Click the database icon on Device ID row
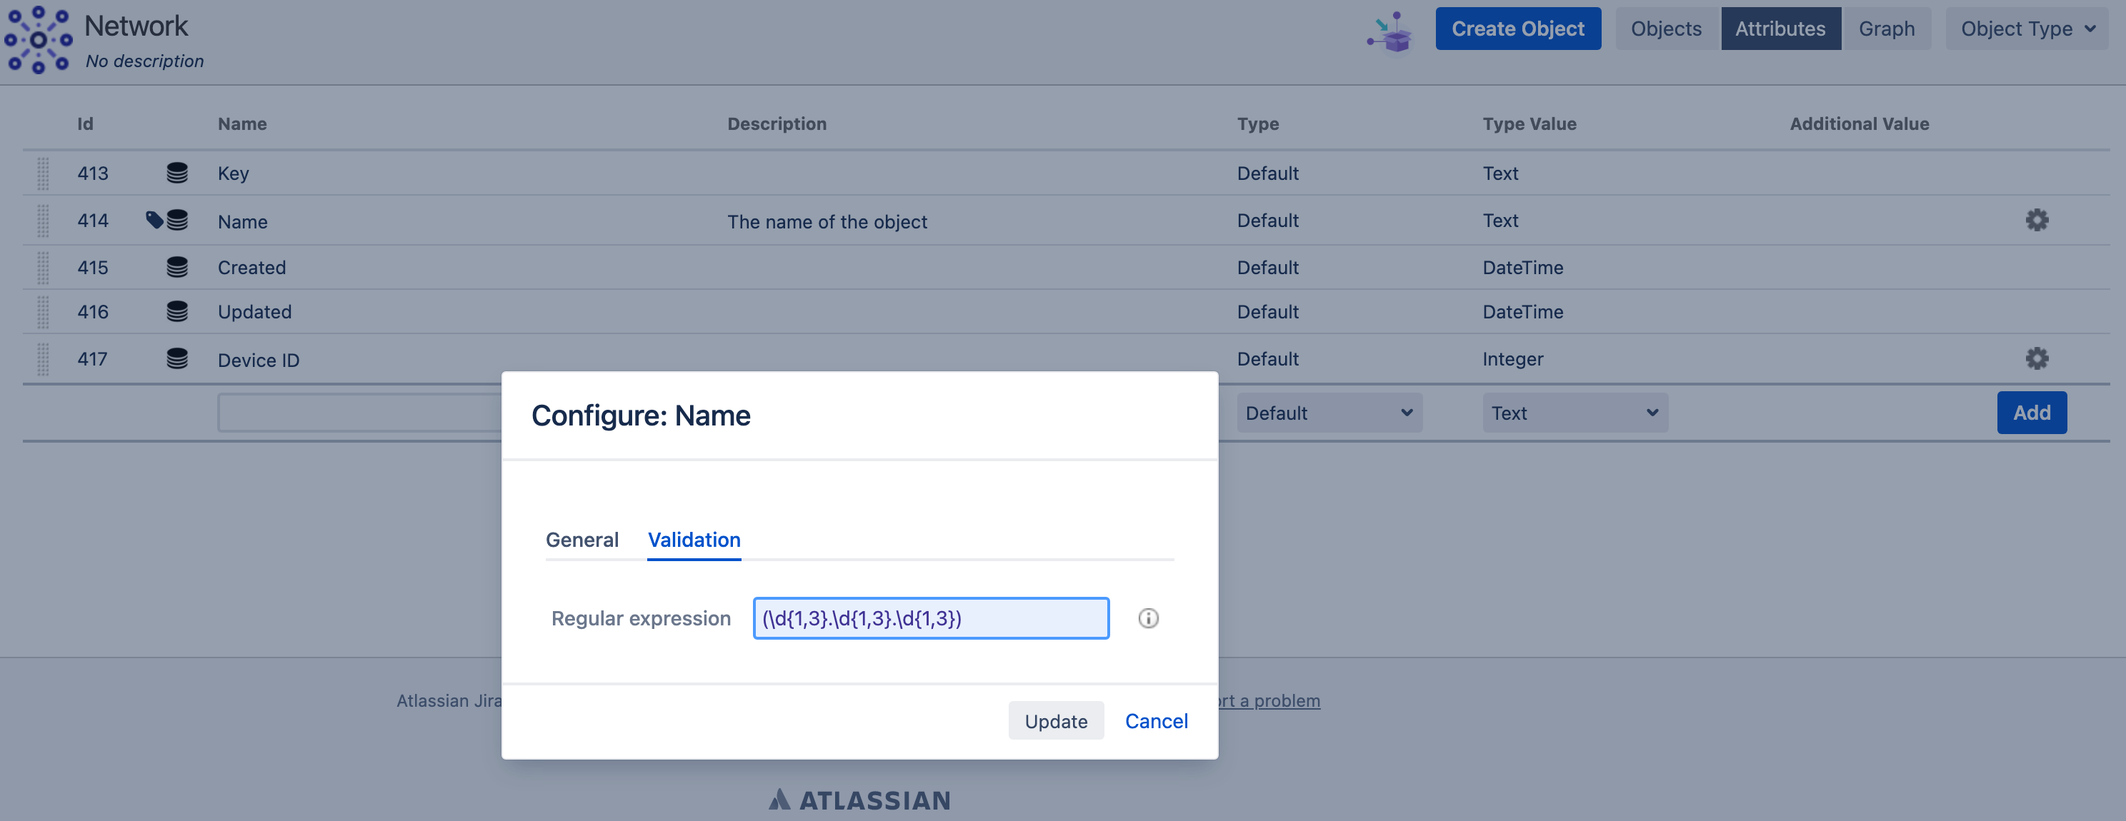Viewport: 2126px width, 821px height. point(176,359)
